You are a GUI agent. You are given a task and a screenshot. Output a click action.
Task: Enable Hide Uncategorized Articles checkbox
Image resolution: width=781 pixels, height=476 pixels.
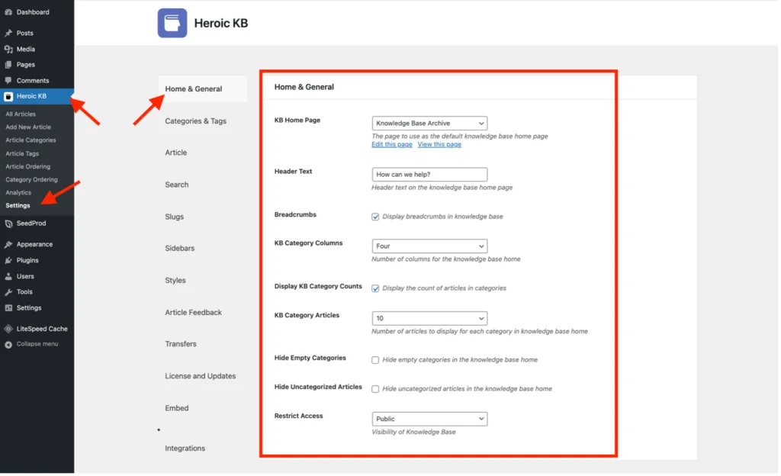click(x=375, y=389)
